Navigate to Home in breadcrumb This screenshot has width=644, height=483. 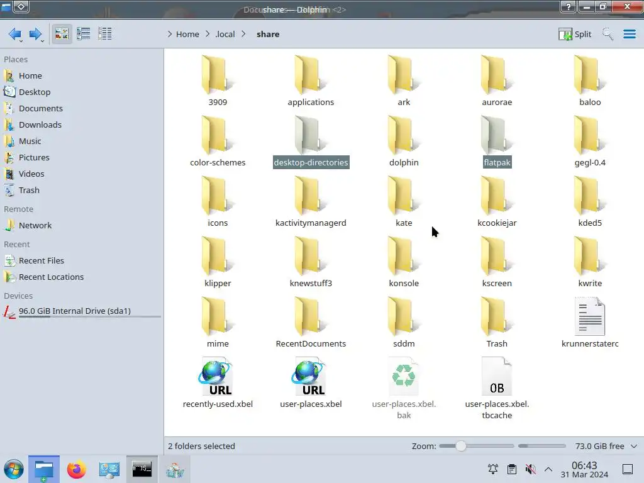(x=187, y=34)
